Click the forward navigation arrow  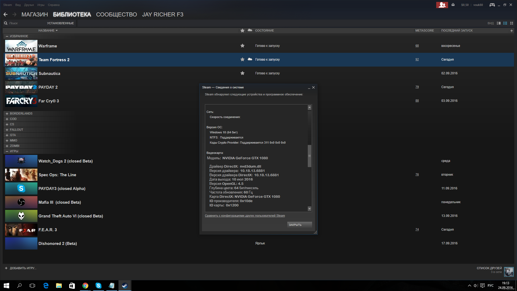[x=14, y=15]
